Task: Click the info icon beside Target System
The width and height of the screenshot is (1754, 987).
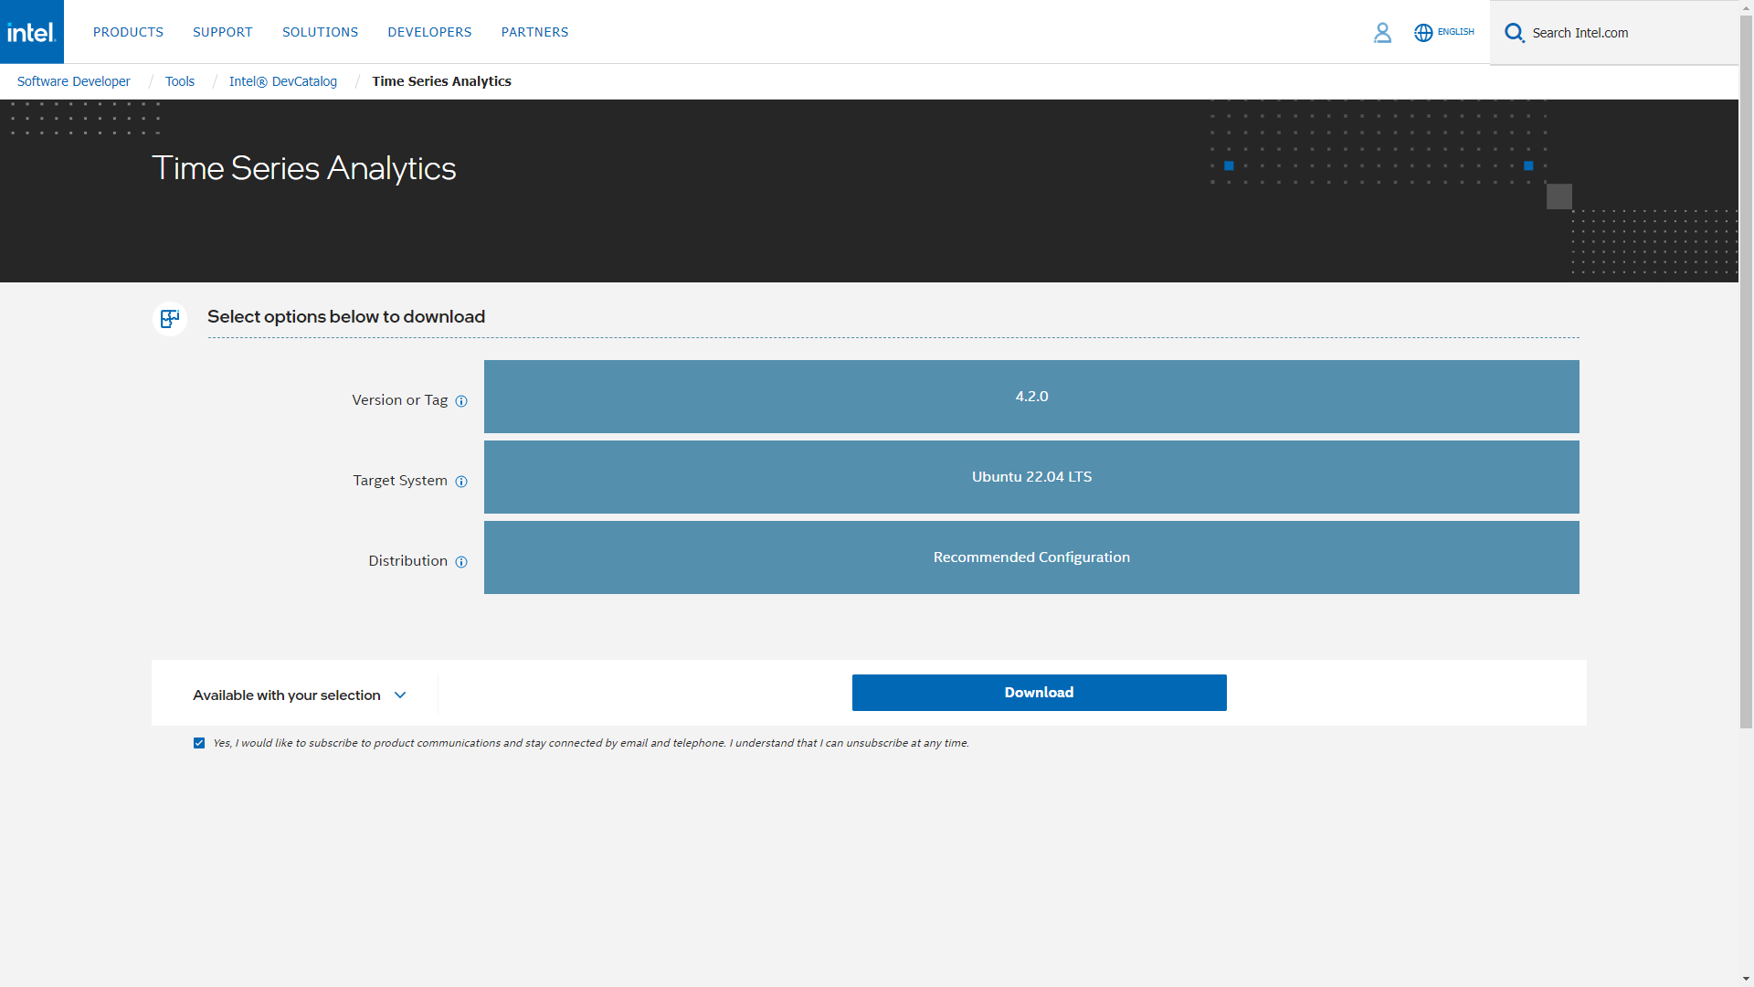Action: 461,482
